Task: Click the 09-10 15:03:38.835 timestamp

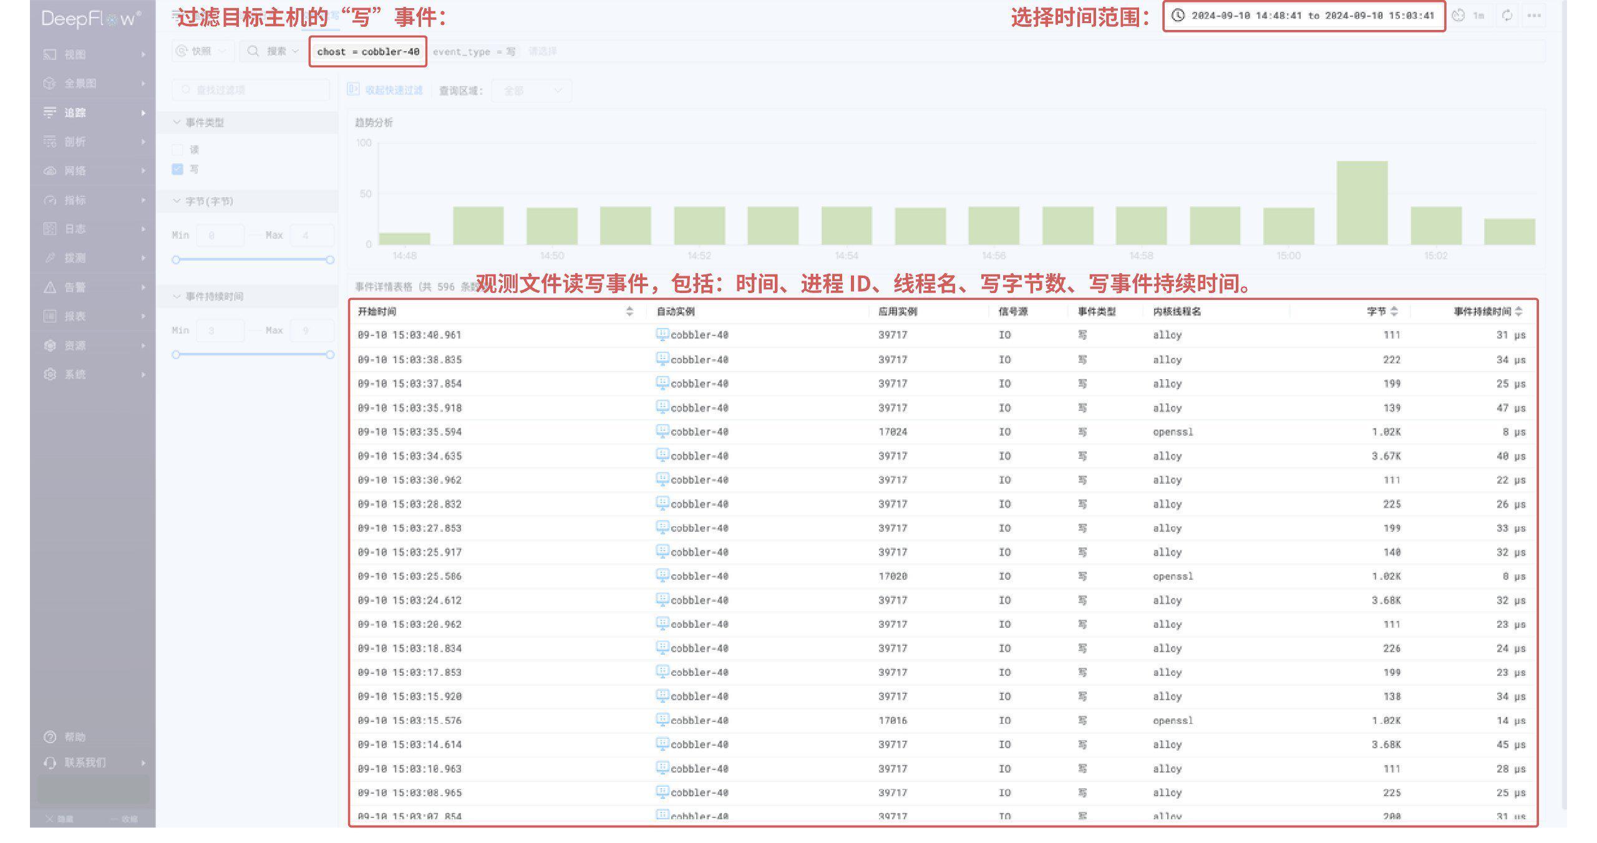Action: [x=410, y=360]
